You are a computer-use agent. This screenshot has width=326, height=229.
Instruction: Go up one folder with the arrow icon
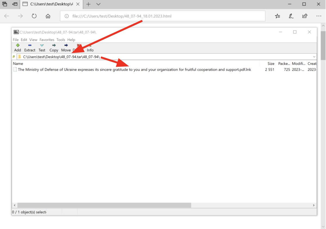pyautogui.click(x=14, y=57)
